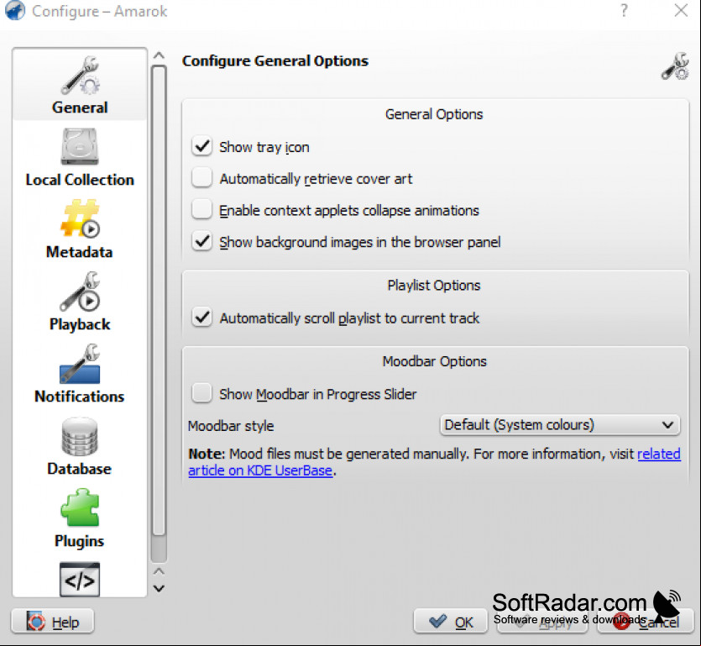Screen dimensions: 701x646
Task: Click the "General Options" group title
Action: [434, 114]
